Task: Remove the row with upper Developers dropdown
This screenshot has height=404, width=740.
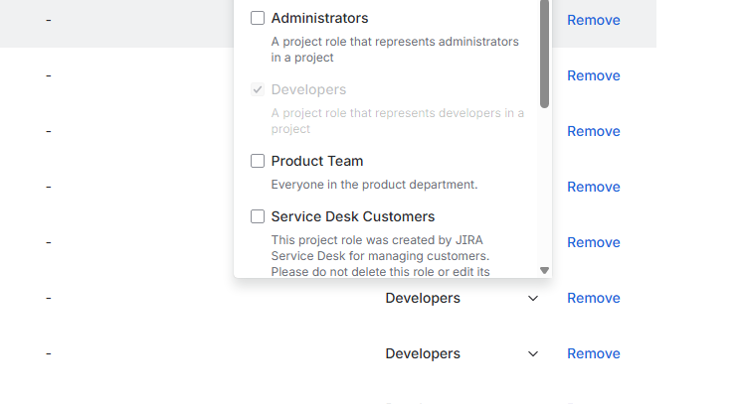Action: pyautogui.click(x=594, y=298)
